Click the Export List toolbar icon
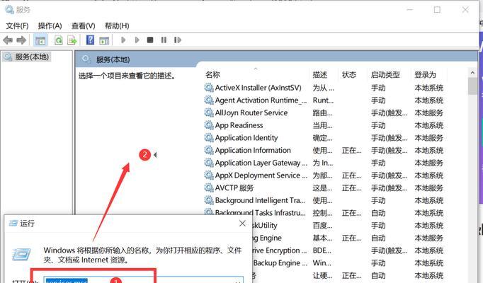Screen dimensions: 483x283 pos(72,40)
